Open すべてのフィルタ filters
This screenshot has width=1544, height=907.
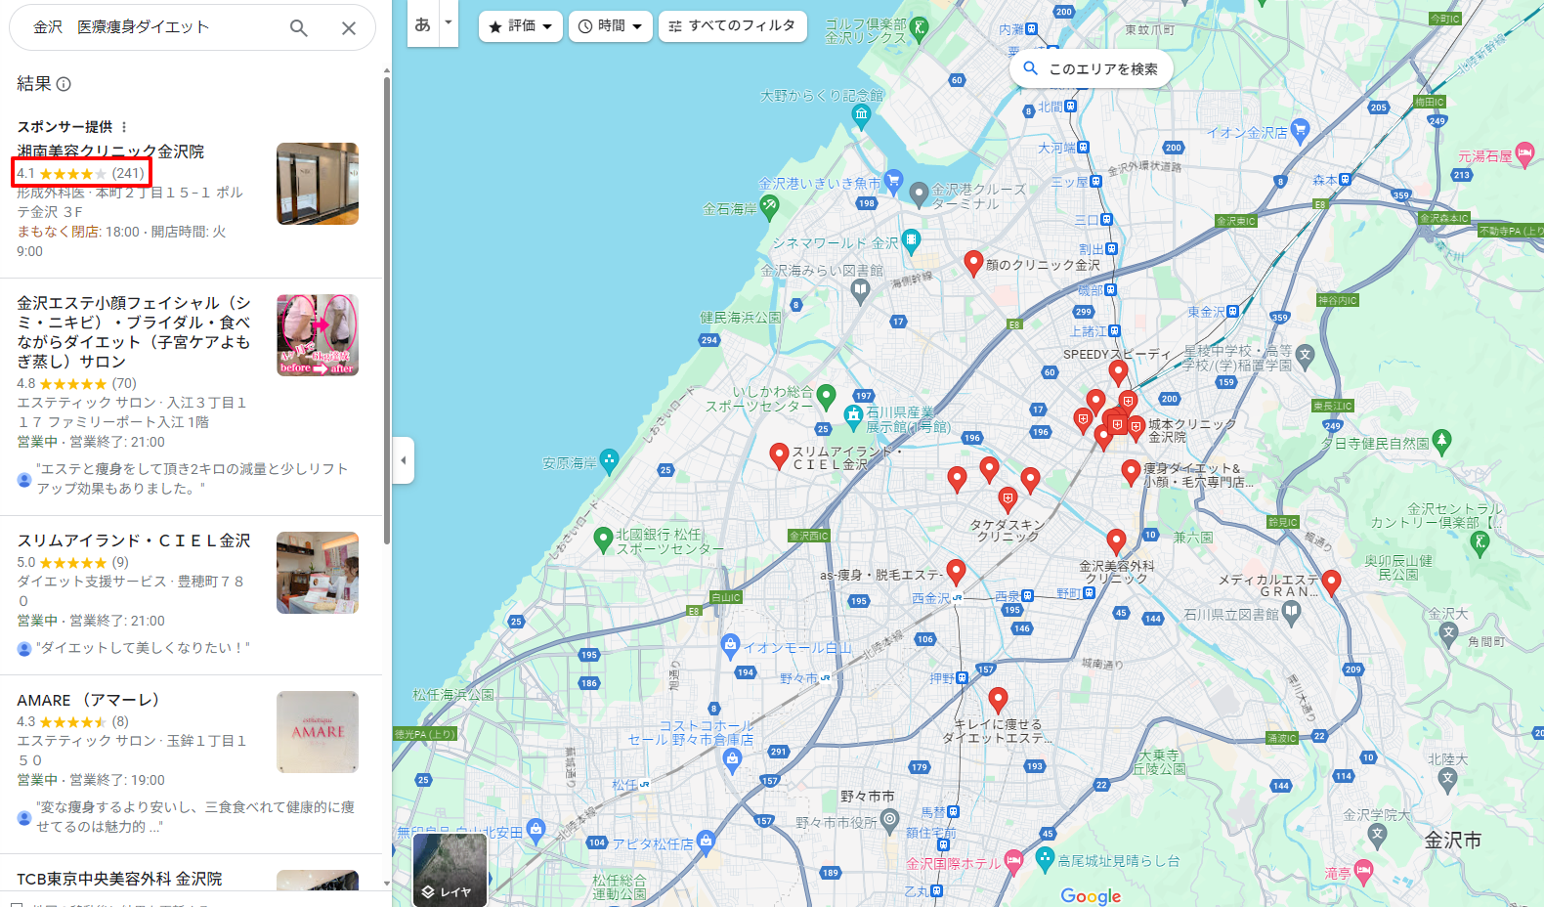733,26
